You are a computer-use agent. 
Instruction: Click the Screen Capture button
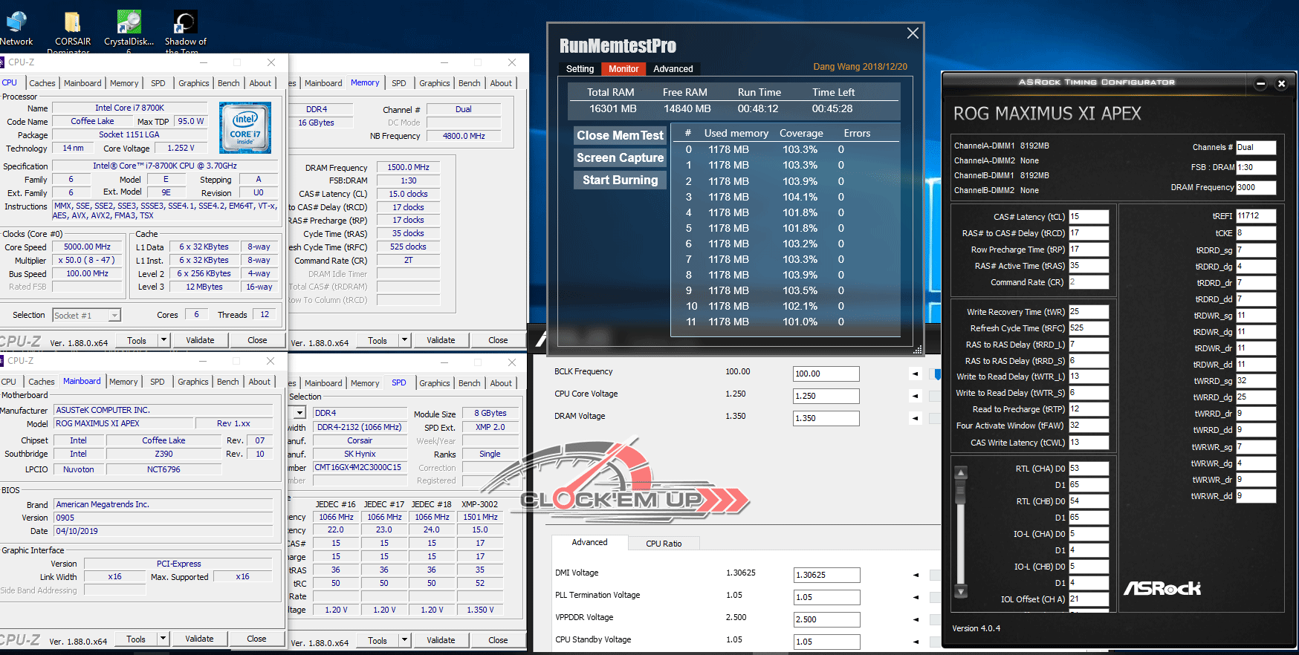click(621, 158)
